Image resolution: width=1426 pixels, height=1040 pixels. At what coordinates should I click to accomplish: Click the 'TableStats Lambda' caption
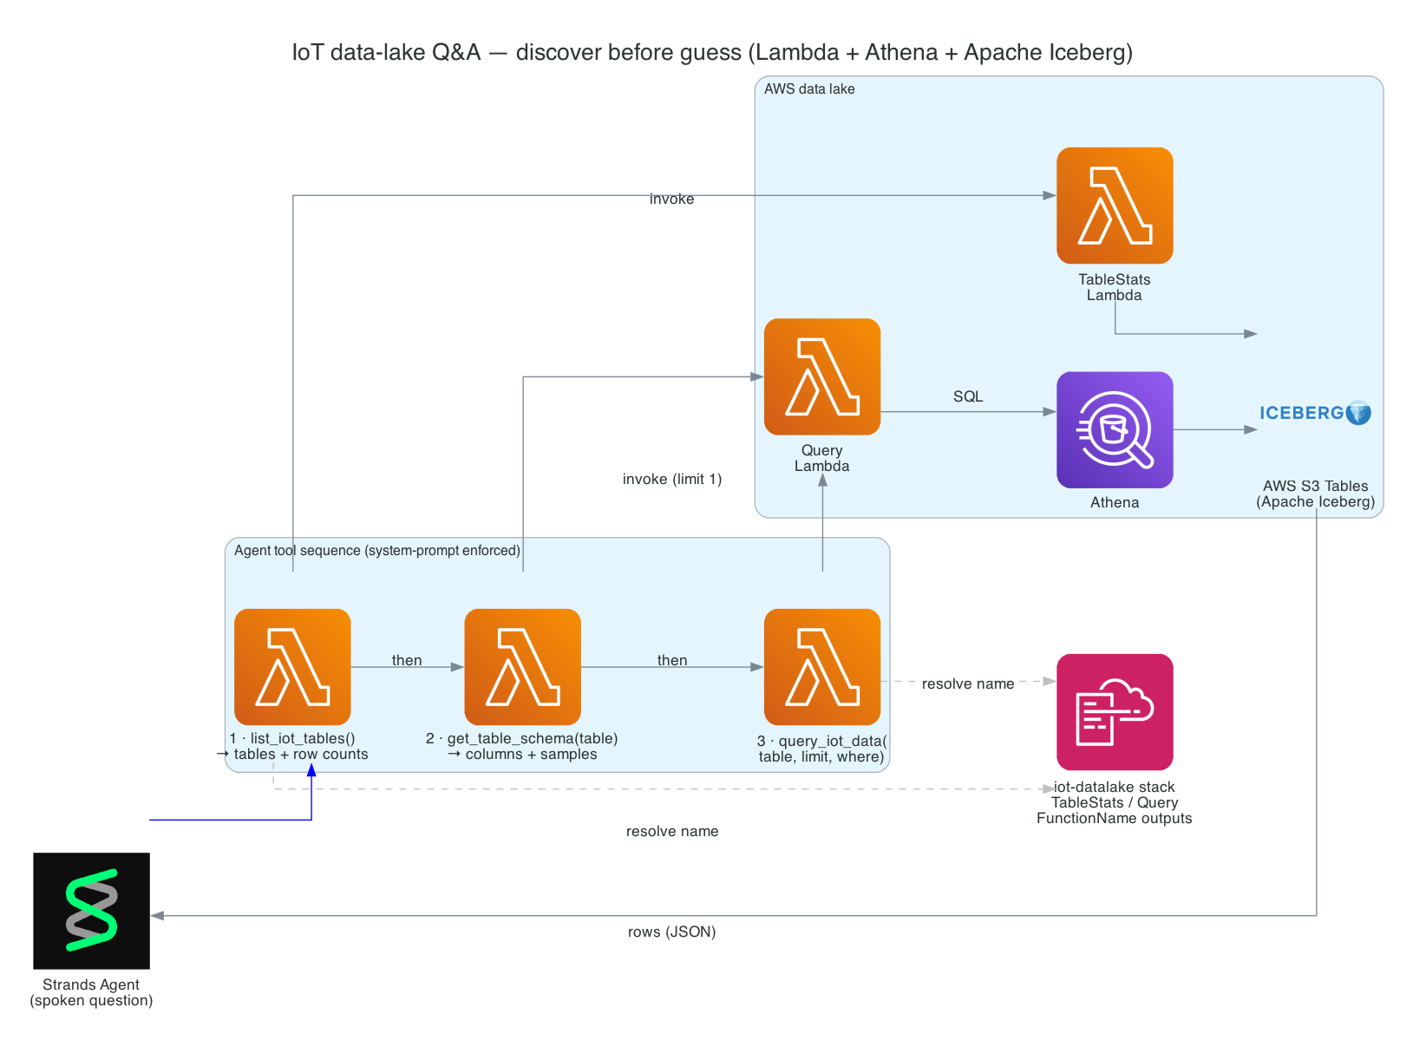click(x=1115, y=287)
